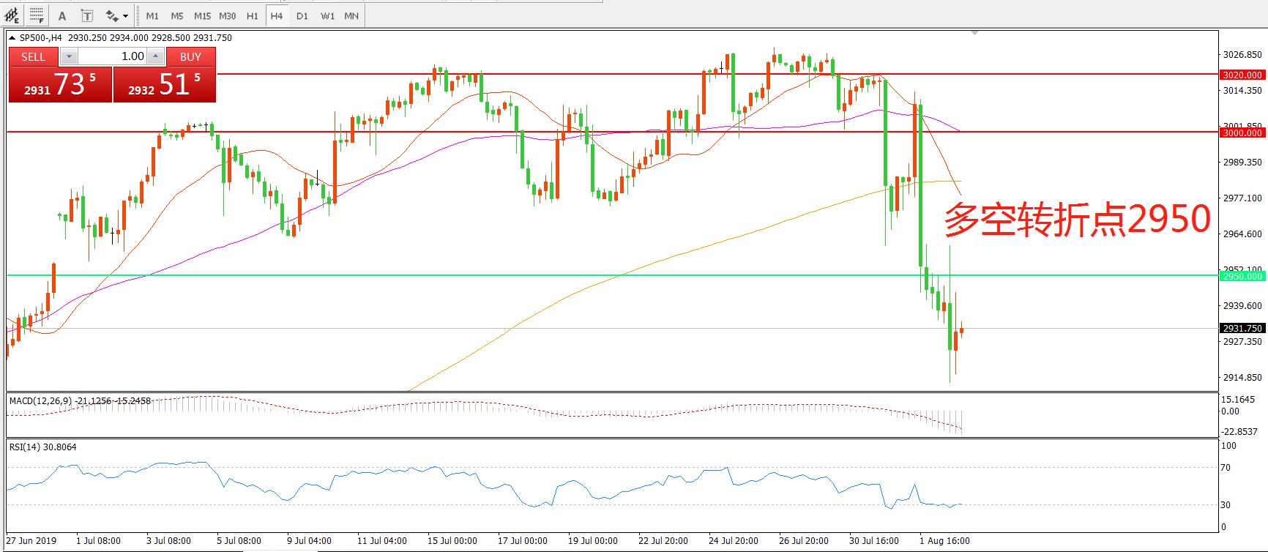This screenshot has width=1268, height=552.
Task: Select the H1 timeframe button
Action: pyautogui.click(x=252, y=15)
